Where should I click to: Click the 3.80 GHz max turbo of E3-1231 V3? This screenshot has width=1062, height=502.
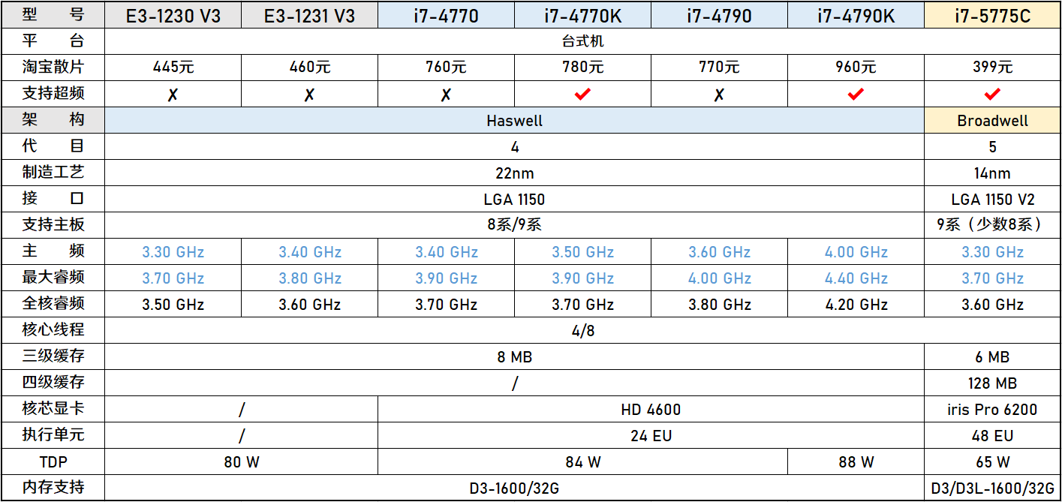point(310,278)
